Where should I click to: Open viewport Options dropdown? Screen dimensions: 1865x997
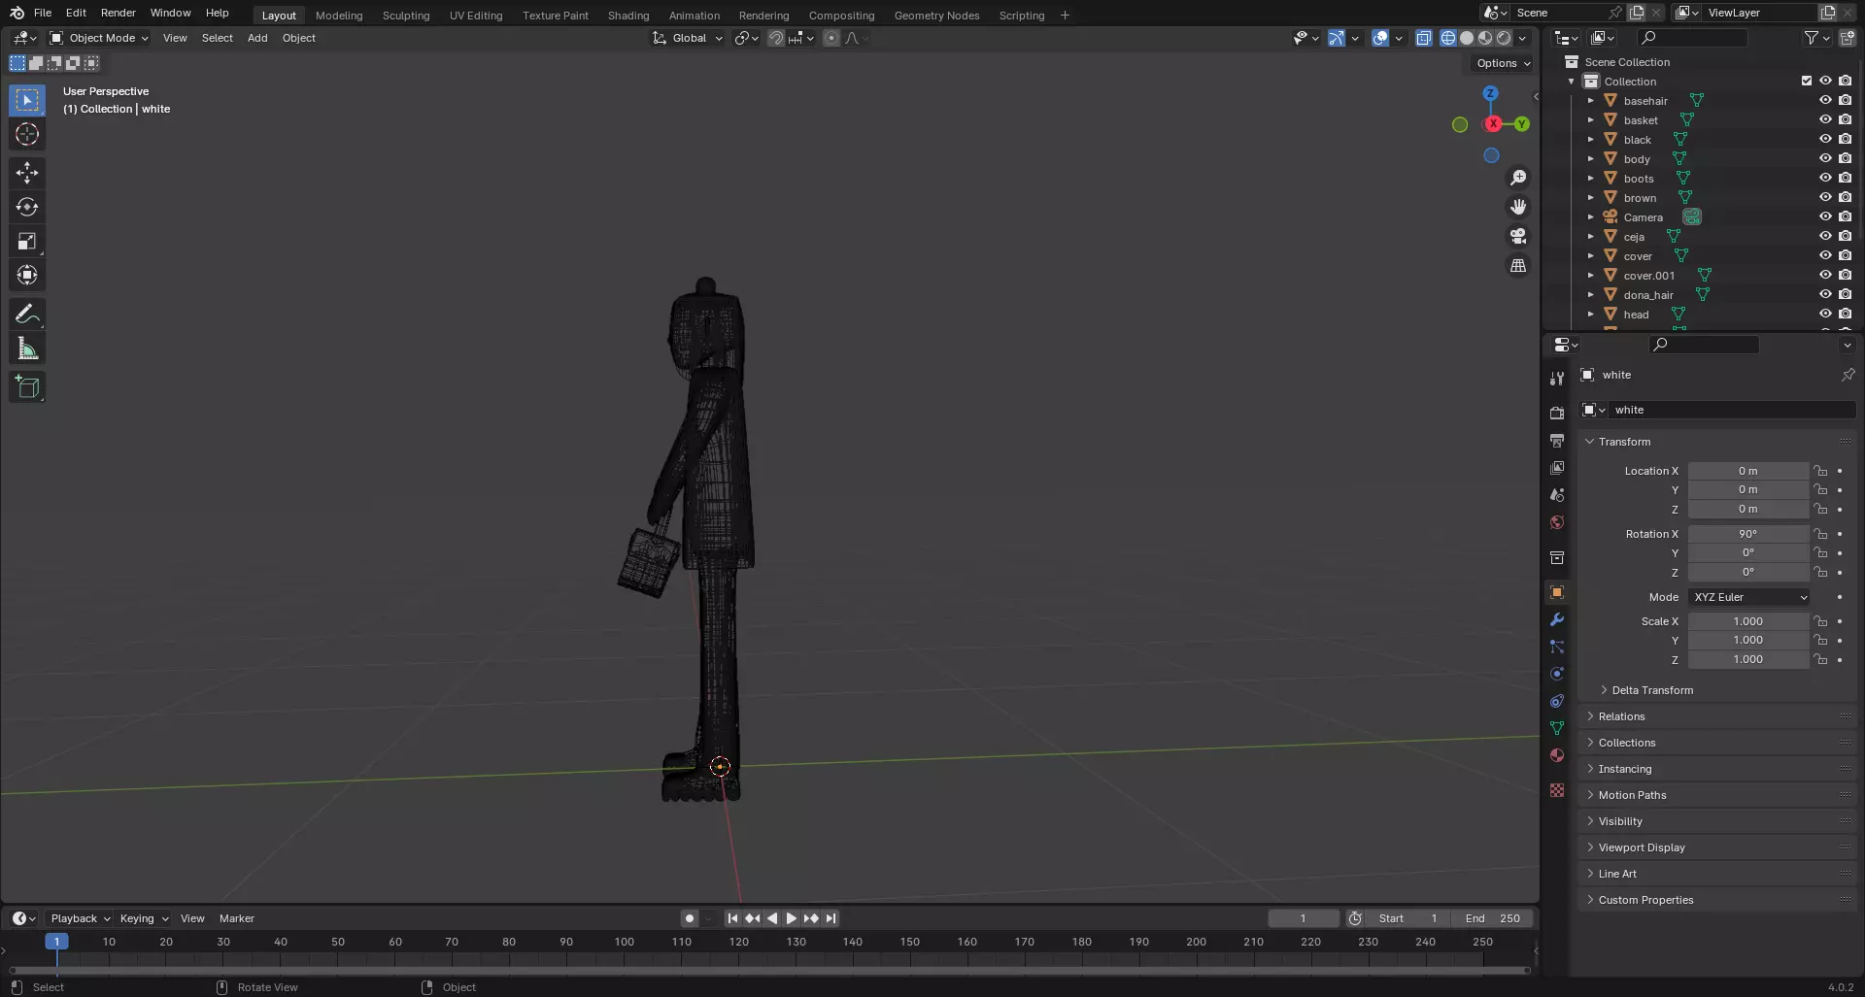[x=1503, y=63]
